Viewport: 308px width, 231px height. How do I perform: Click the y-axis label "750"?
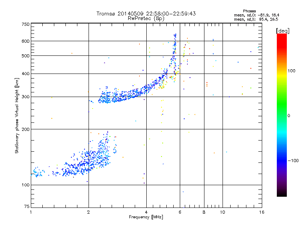click(25, 24)
